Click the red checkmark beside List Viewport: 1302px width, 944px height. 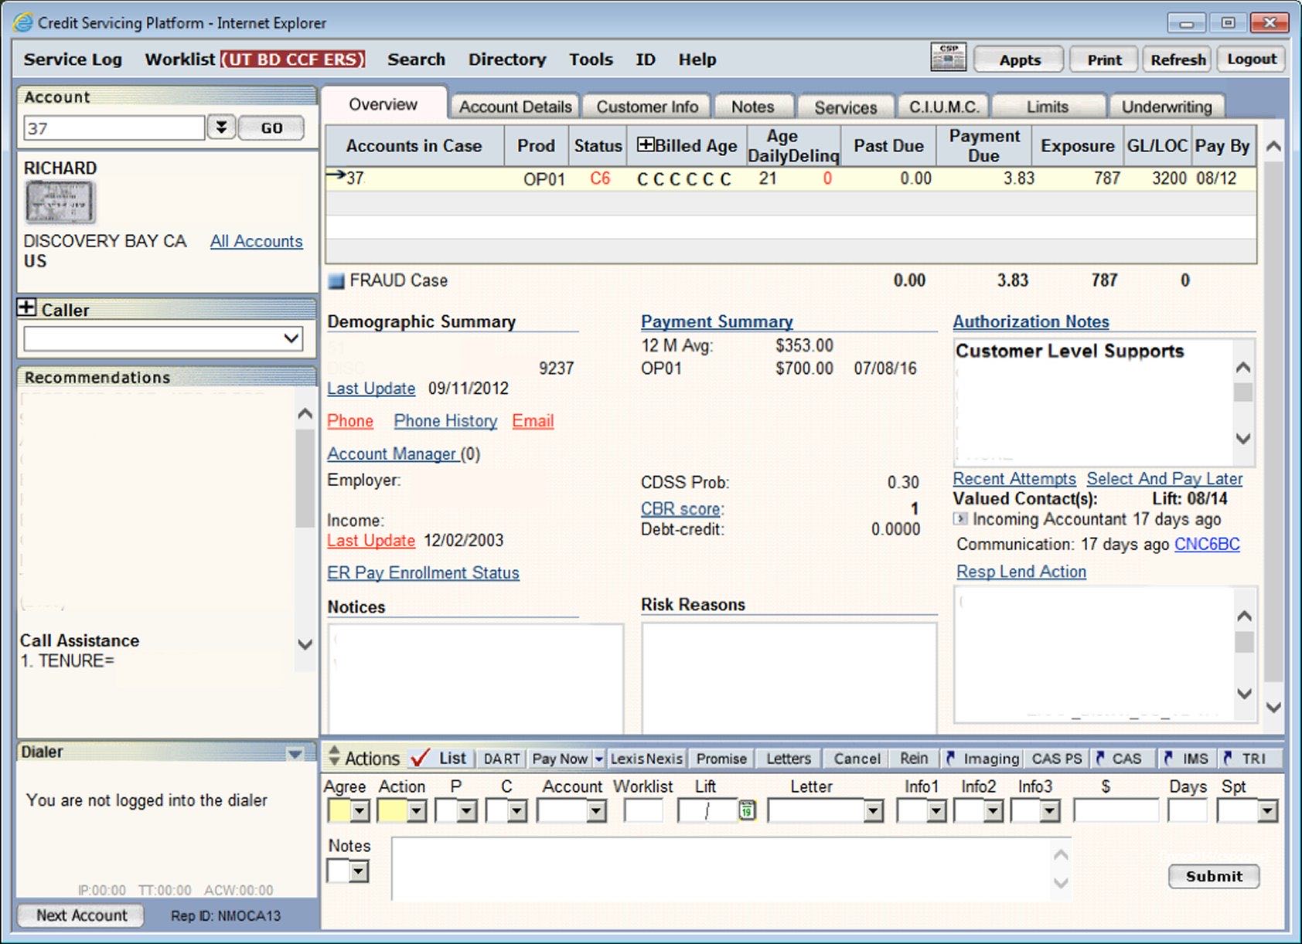[x=420, y=758]
